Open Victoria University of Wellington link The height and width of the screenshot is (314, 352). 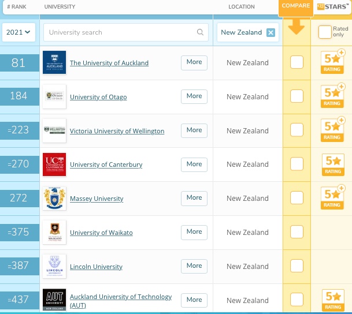pos(117,131)
